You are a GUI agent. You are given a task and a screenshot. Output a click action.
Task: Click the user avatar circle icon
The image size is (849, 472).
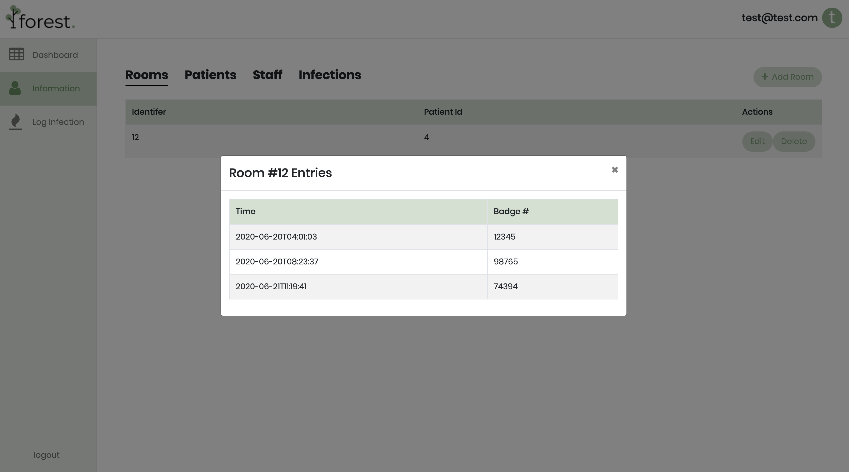coord(832,18)
